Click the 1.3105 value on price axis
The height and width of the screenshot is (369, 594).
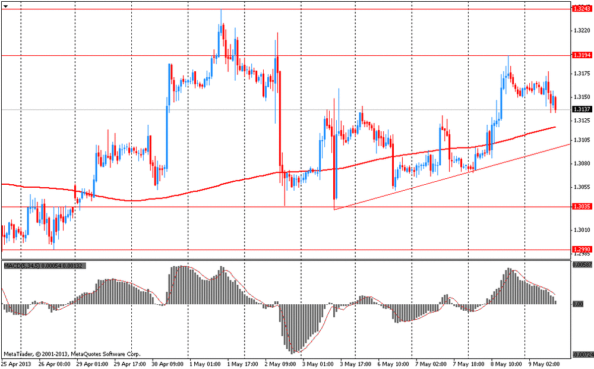click(x=582, y=140)
